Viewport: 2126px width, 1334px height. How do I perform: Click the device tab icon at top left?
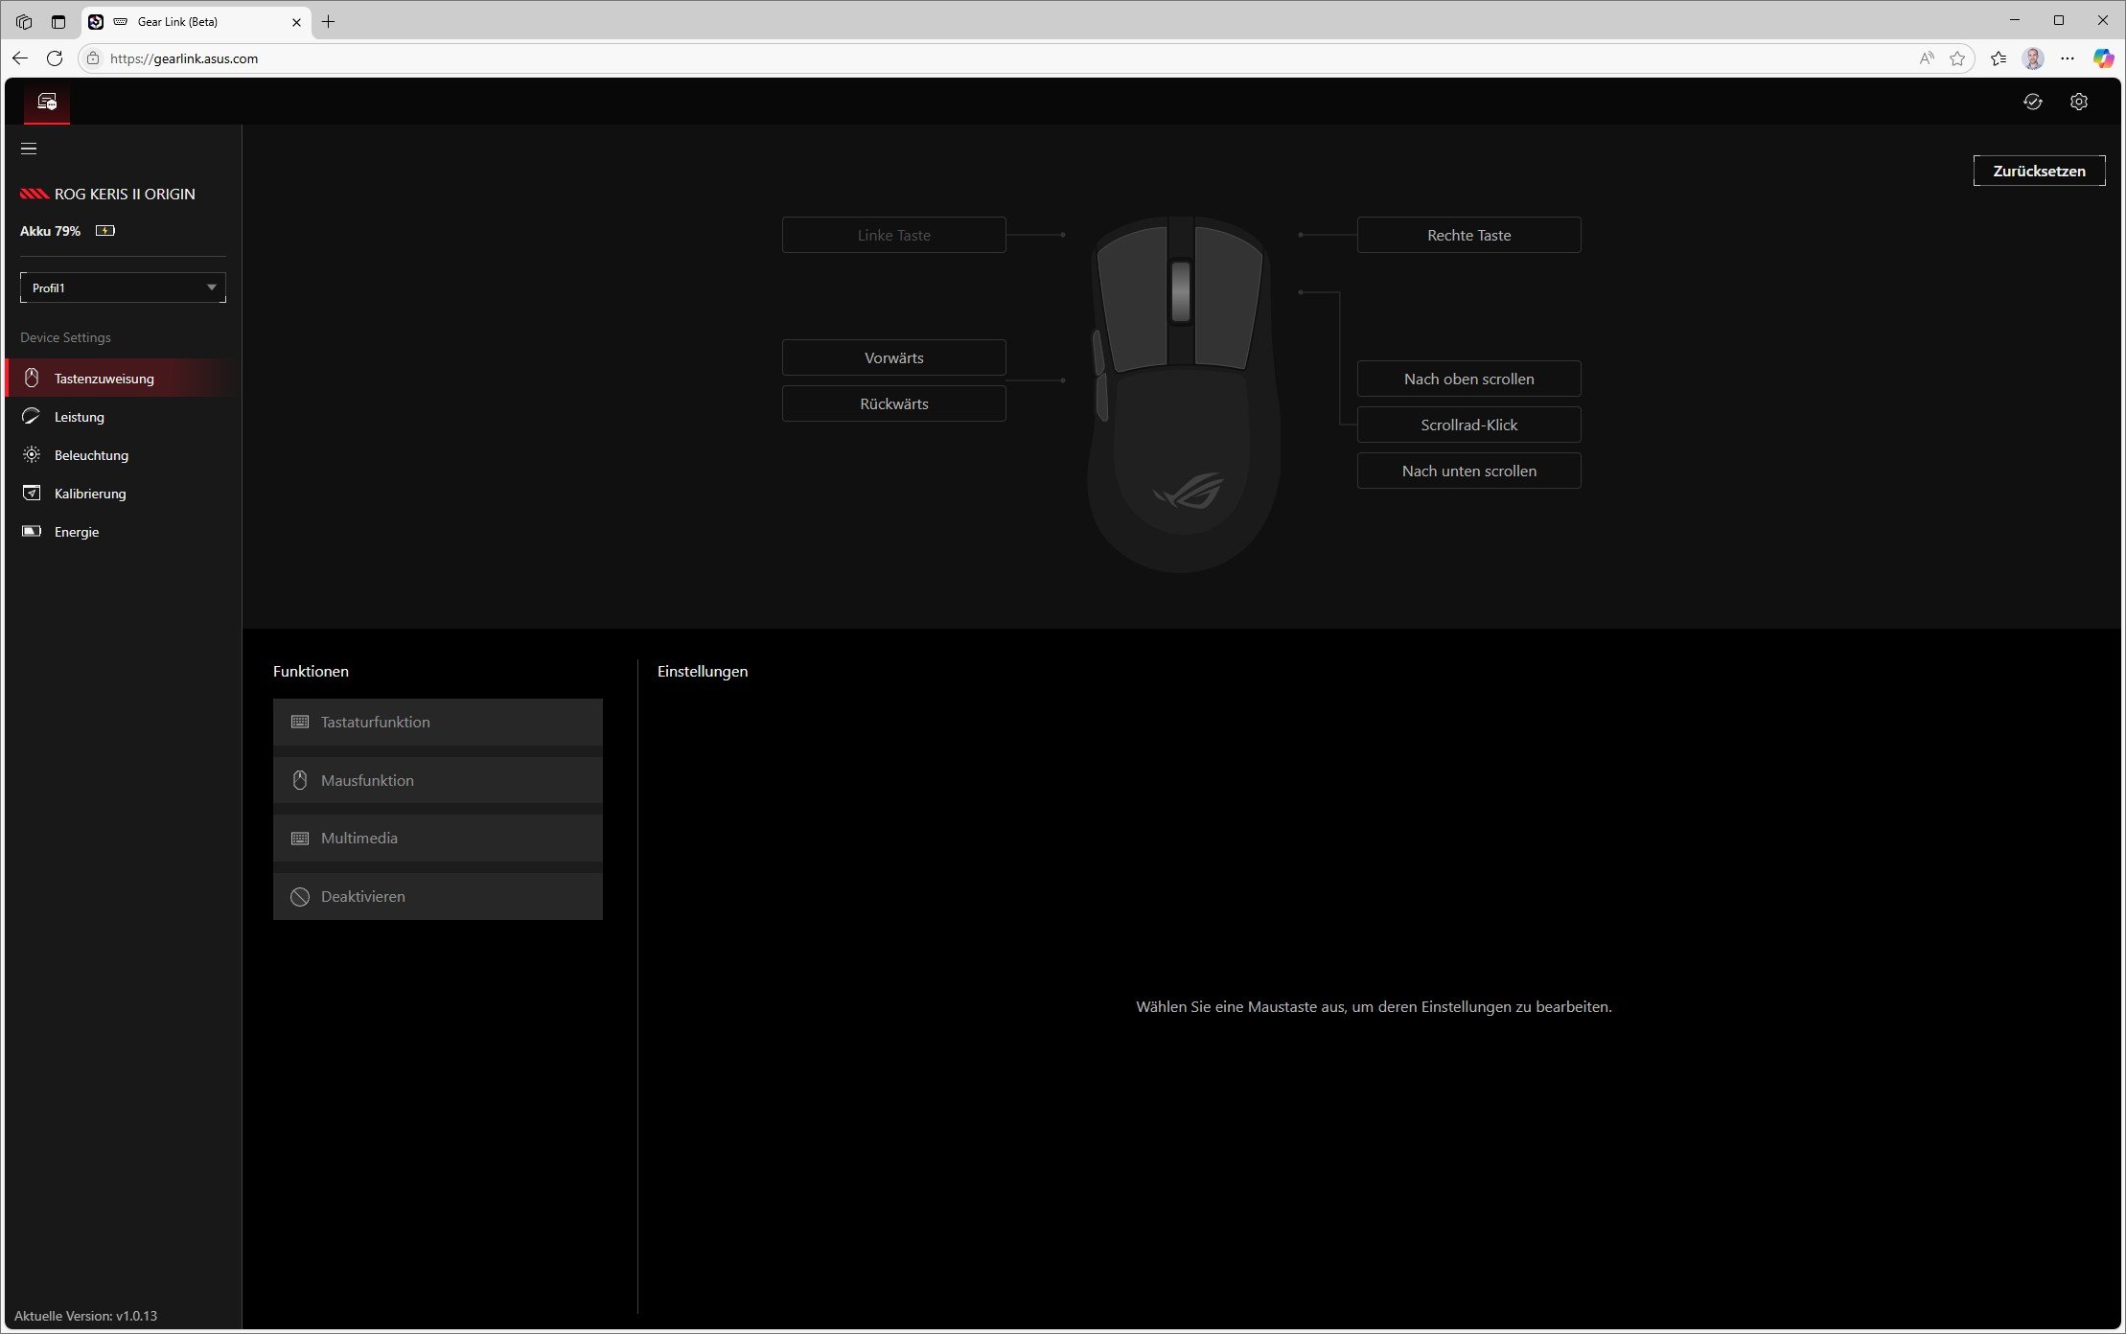tap(47, 102)
